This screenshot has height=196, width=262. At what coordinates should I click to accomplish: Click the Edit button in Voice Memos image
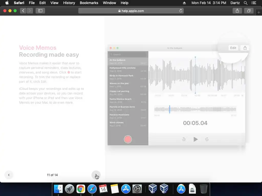(233, 48)
